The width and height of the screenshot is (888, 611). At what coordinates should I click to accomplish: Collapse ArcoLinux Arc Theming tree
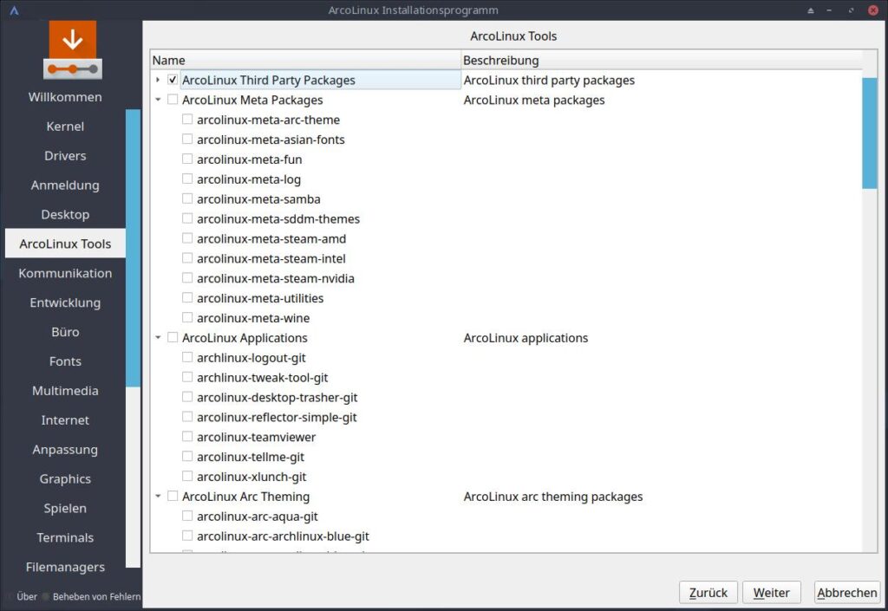point(158,496)
